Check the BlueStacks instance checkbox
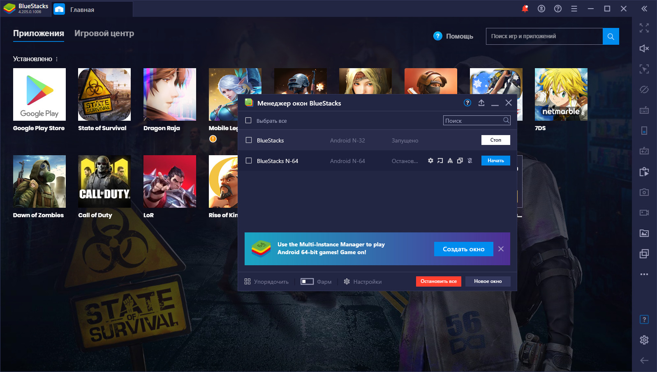The image size is (657, 372). coord(249,140)
